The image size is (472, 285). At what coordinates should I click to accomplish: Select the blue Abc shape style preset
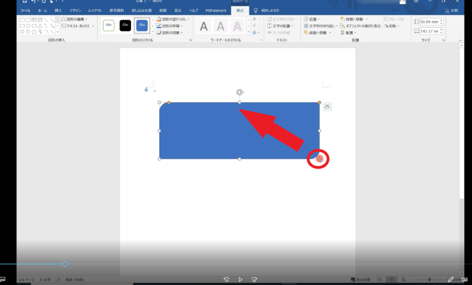142,25
